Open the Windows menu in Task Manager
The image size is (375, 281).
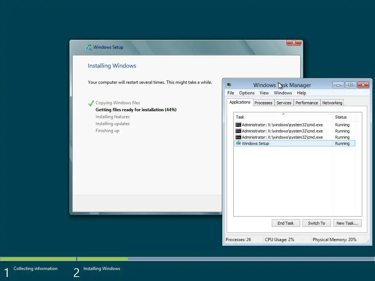(283, 93)
